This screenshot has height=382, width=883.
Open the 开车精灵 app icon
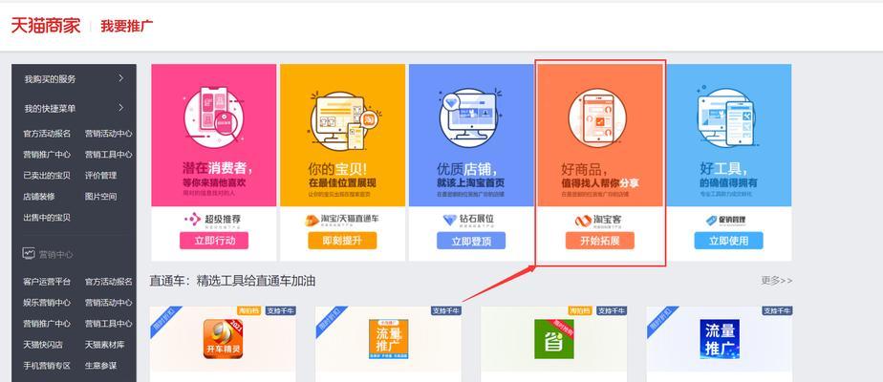(x=223, y=339)
